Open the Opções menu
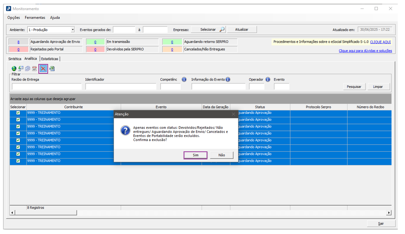 (14, 17)
